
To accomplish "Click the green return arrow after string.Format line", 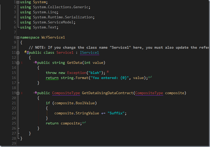I will coord(150,77).
